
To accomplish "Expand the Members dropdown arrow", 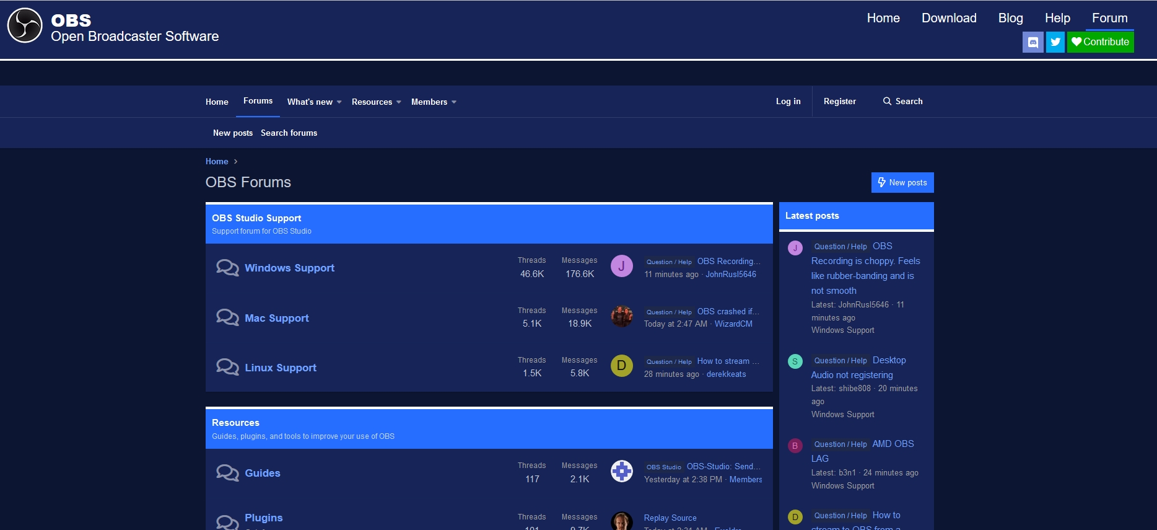I will pos(454,102).
